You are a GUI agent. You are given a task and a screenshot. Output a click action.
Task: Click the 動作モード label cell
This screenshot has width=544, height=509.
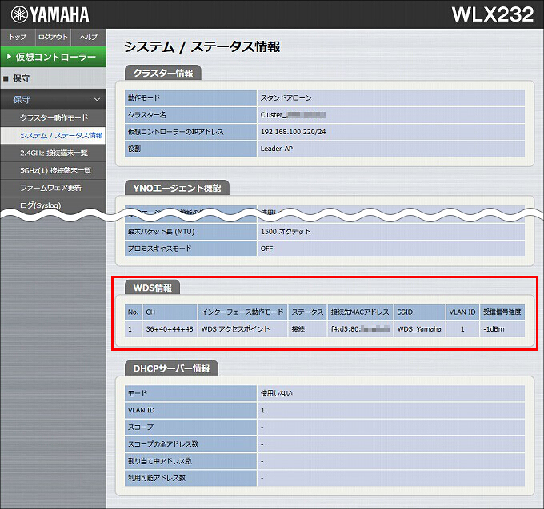190,98
